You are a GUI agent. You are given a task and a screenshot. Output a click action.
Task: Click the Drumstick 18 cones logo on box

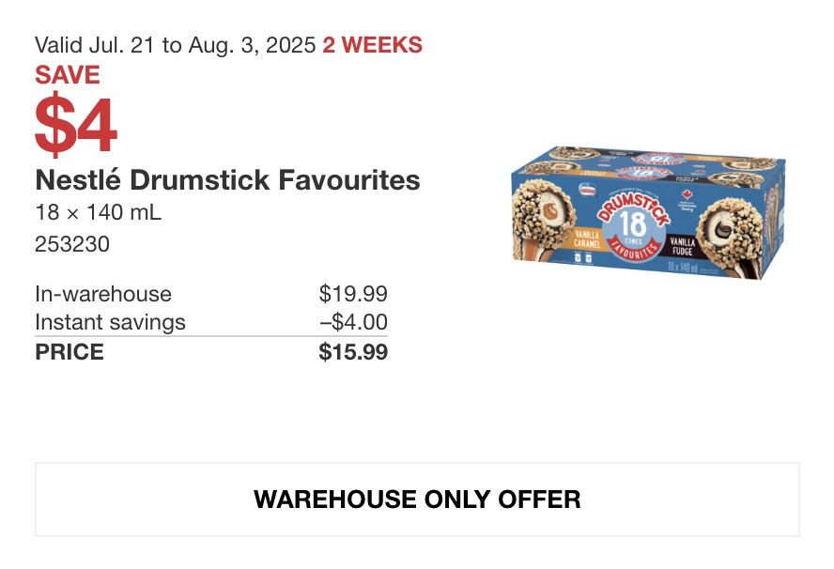coord(633,226)
